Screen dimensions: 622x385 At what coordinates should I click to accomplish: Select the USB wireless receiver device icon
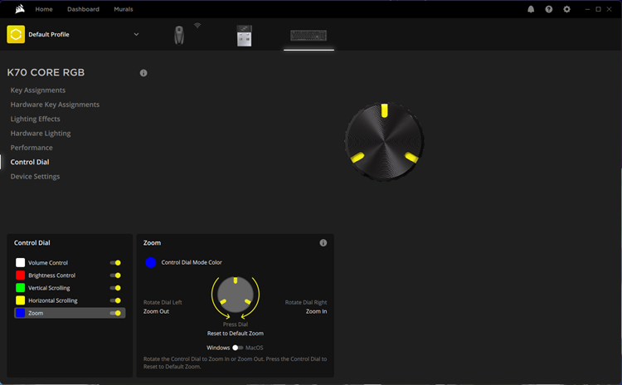244,36
